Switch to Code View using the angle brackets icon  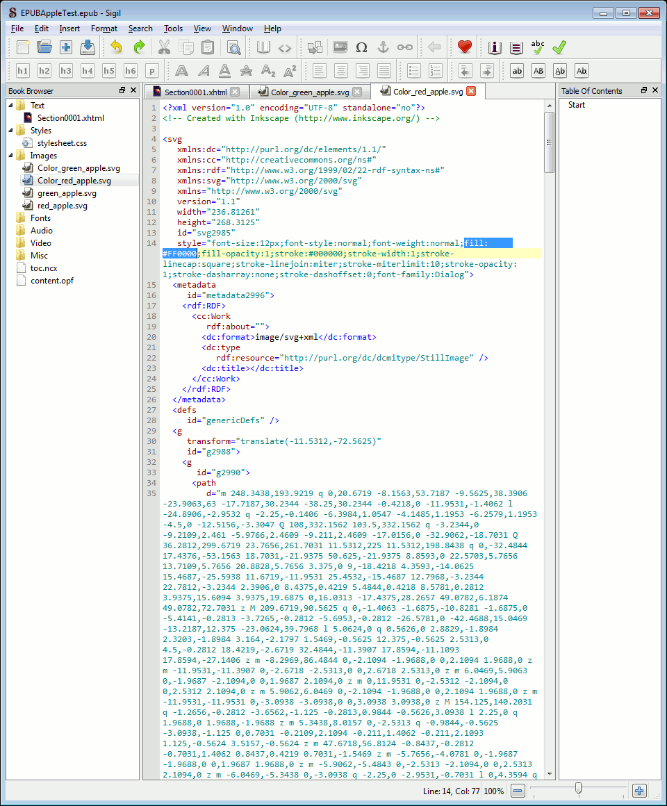click(285, 47)
